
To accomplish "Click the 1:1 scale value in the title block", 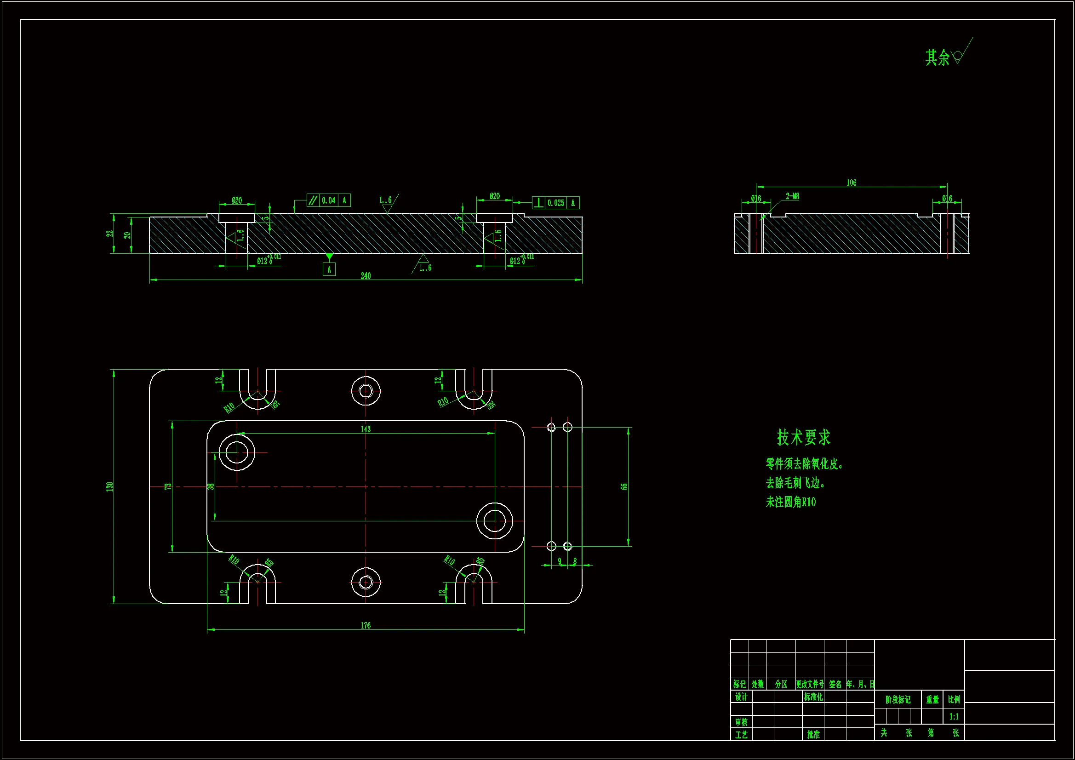I will (954, 716).
